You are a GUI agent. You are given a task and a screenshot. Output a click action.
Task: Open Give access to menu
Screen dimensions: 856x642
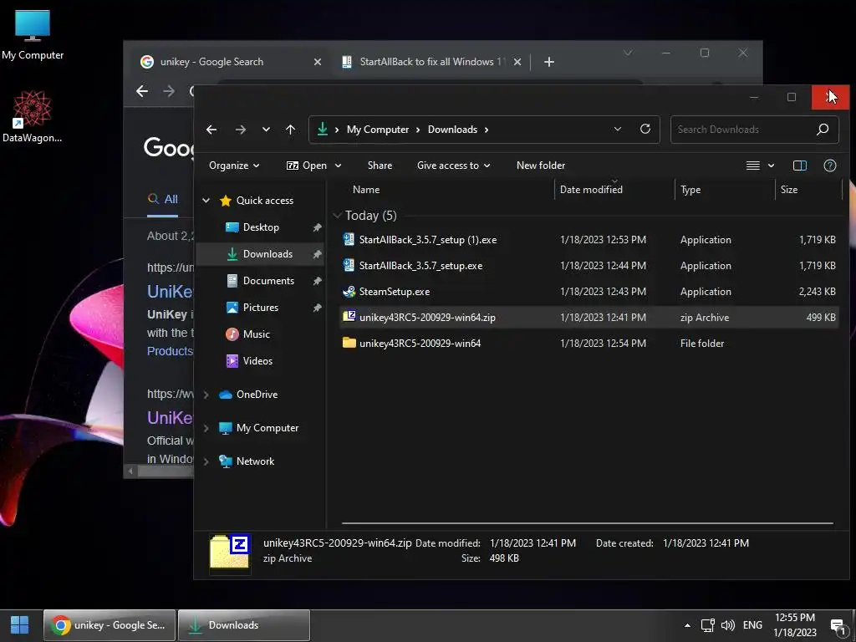click(453, 166)
